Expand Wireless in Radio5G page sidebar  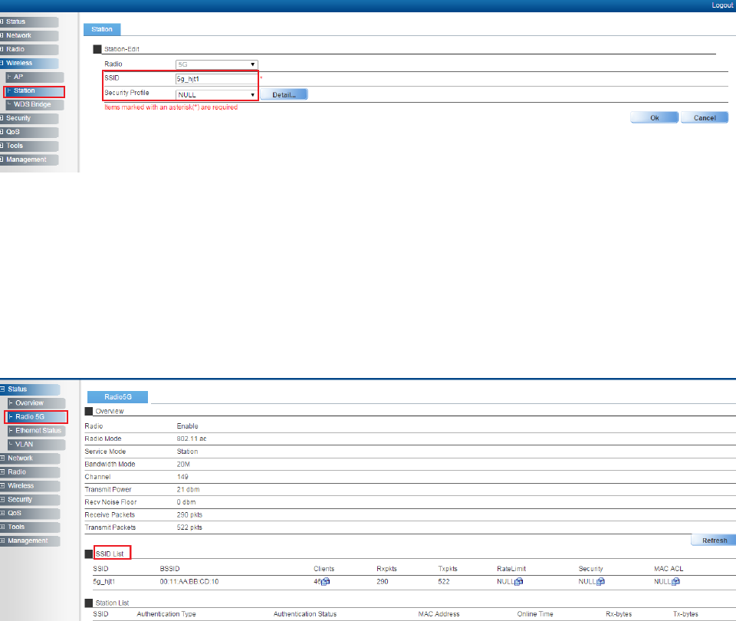click(30, 486)
